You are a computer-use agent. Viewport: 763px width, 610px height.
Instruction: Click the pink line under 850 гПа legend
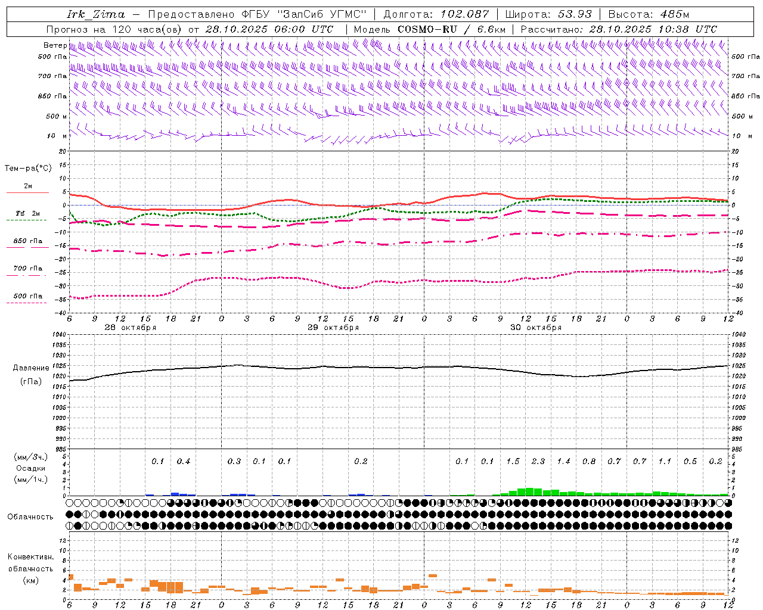click(26, 247)
